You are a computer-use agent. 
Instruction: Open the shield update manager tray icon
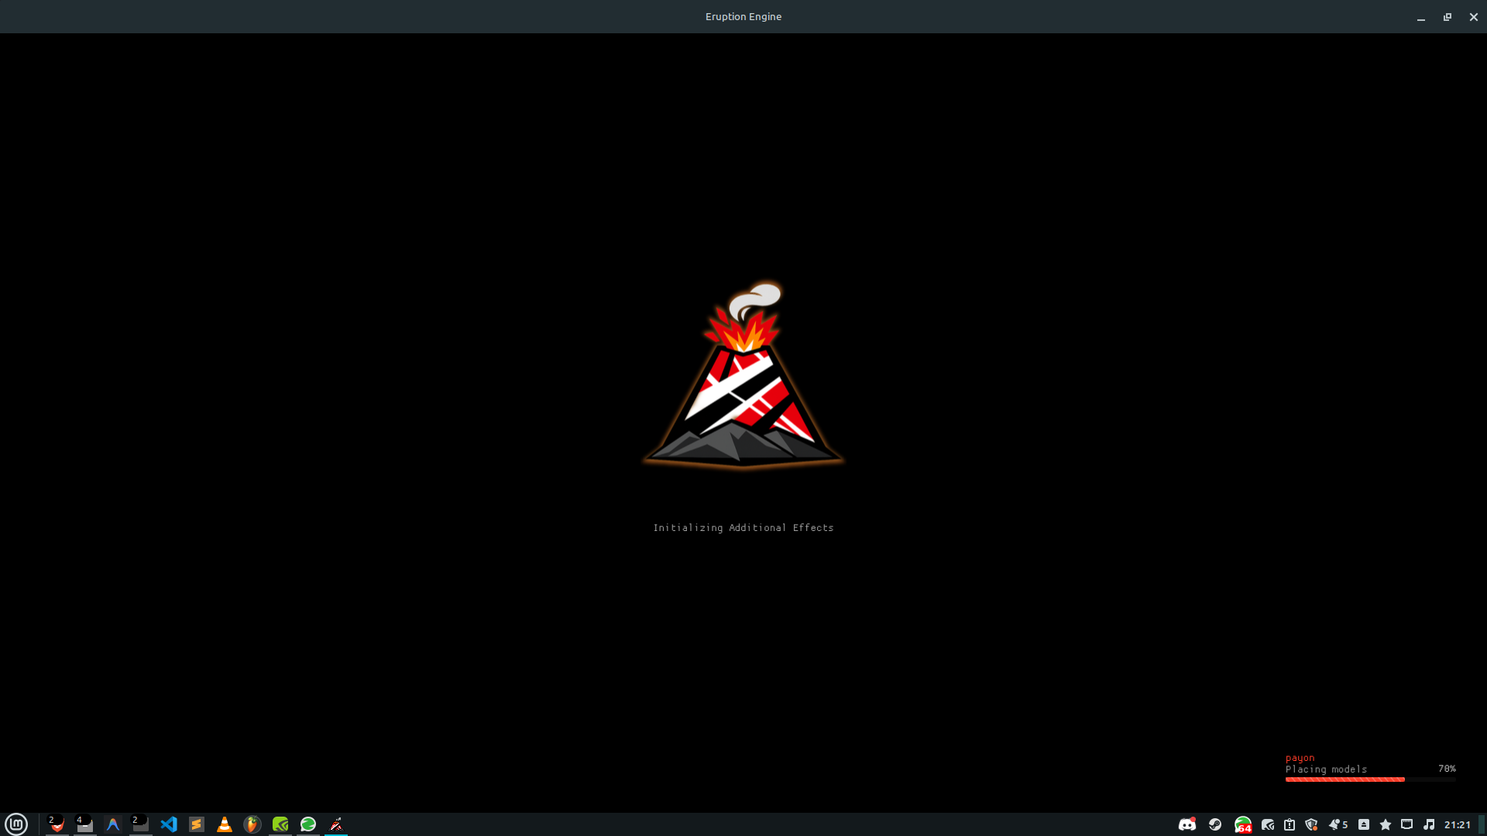[1311, 824]
